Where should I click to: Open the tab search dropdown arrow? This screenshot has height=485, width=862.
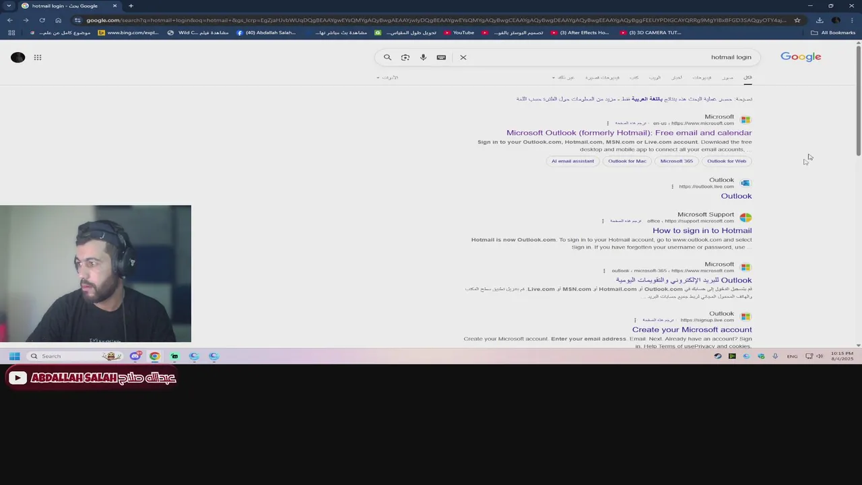click(x=9, y=6)
